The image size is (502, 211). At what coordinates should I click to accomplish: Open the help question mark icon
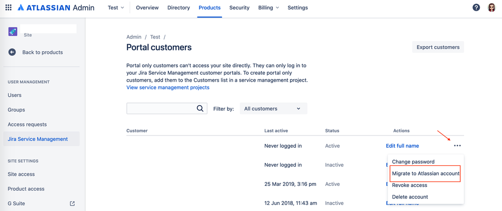476,8
